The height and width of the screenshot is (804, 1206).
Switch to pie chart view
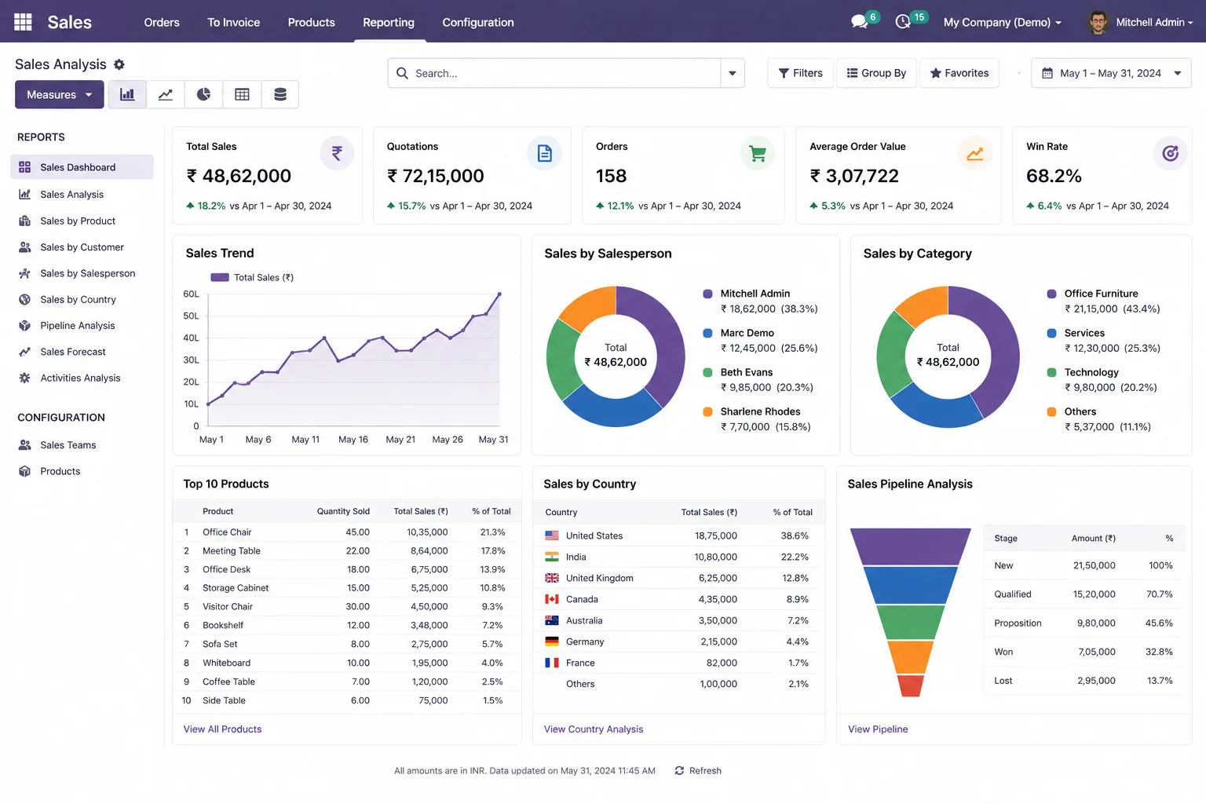203,94
